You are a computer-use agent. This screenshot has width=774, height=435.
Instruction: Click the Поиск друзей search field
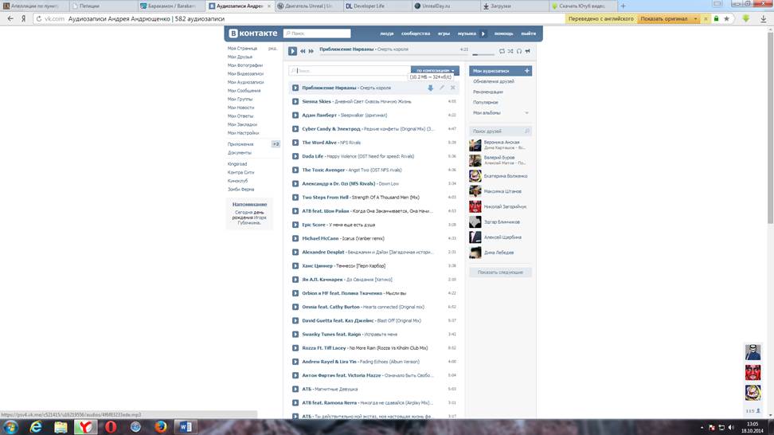500,131
